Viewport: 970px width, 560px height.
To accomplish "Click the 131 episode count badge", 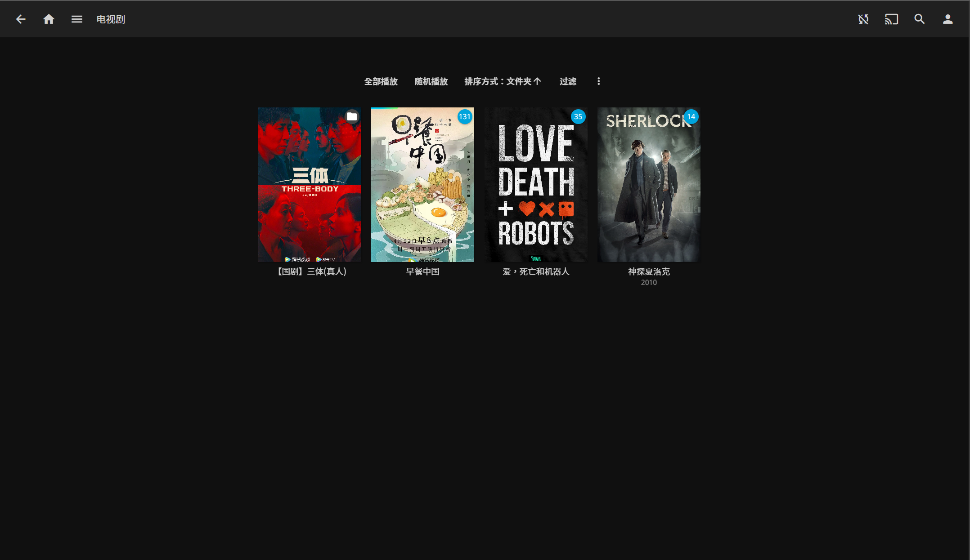I will click(x=464, y=117).
